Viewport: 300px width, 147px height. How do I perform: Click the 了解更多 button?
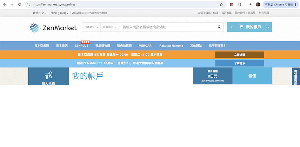point(240,63)
